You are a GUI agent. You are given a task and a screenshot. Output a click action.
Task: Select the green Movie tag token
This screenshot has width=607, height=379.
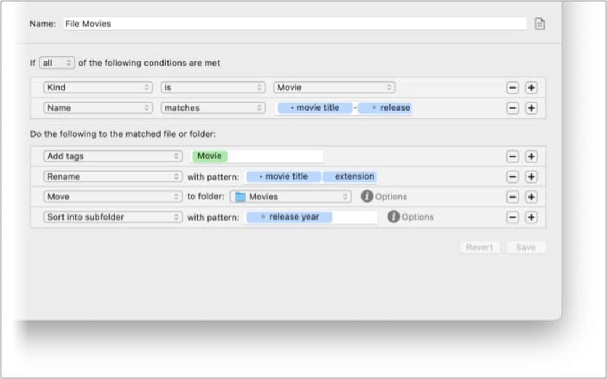[x=210, y=156]
